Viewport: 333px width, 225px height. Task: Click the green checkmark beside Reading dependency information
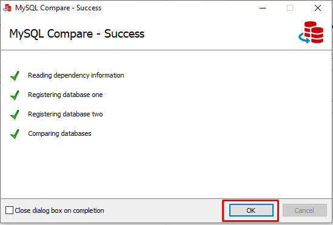[x=15, y=76]
